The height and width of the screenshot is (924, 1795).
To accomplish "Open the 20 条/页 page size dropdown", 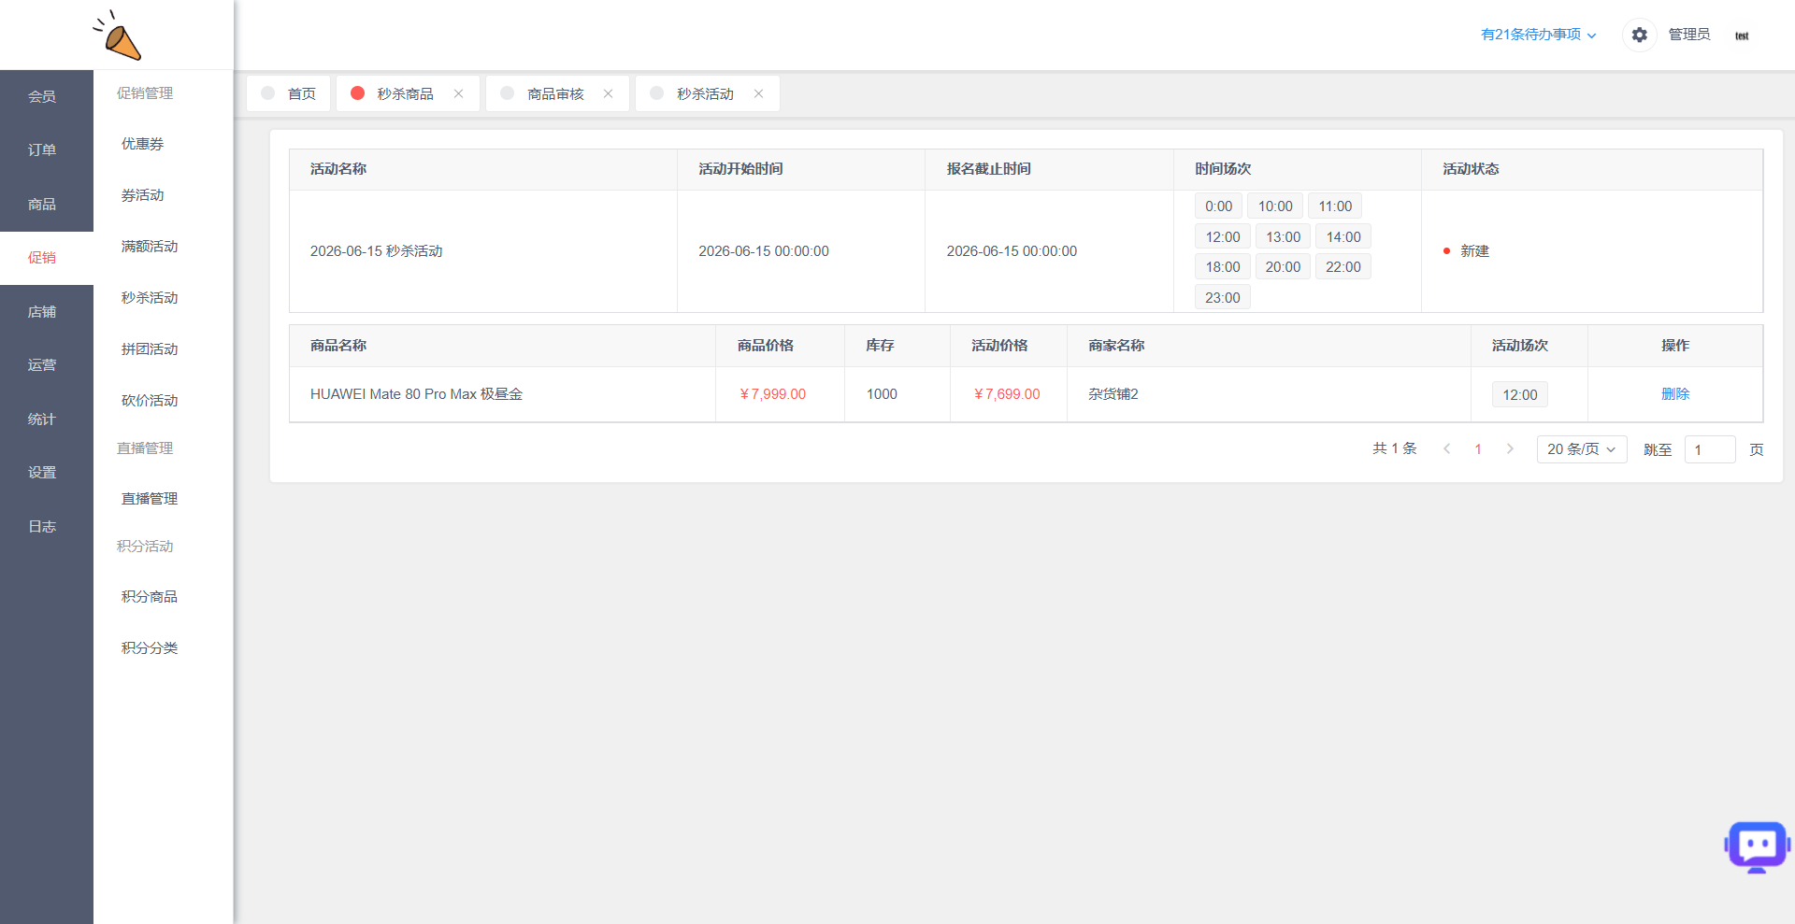I will (1582, 449).
